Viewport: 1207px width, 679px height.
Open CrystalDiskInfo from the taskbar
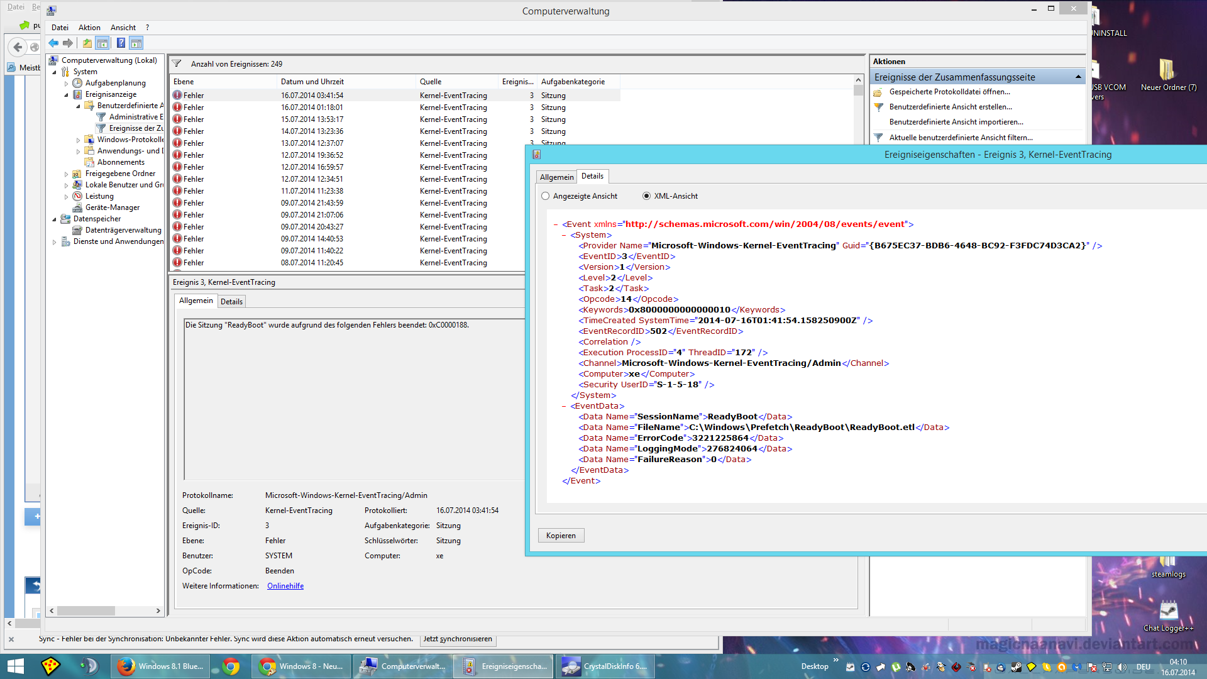[x=607, y=666]
